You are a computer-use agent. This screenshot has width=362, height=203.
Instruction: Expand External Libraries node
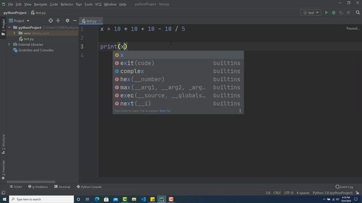click(9, 45)
